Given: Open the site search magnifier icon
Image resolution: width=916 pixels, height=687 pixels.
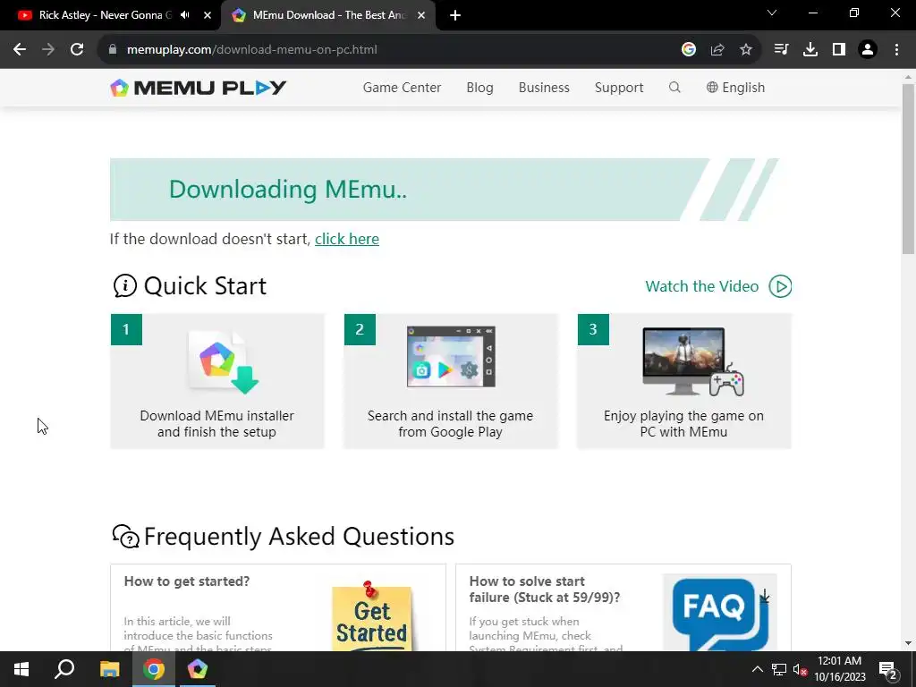Looking at the screenshot, I should (x=674, y=87).
